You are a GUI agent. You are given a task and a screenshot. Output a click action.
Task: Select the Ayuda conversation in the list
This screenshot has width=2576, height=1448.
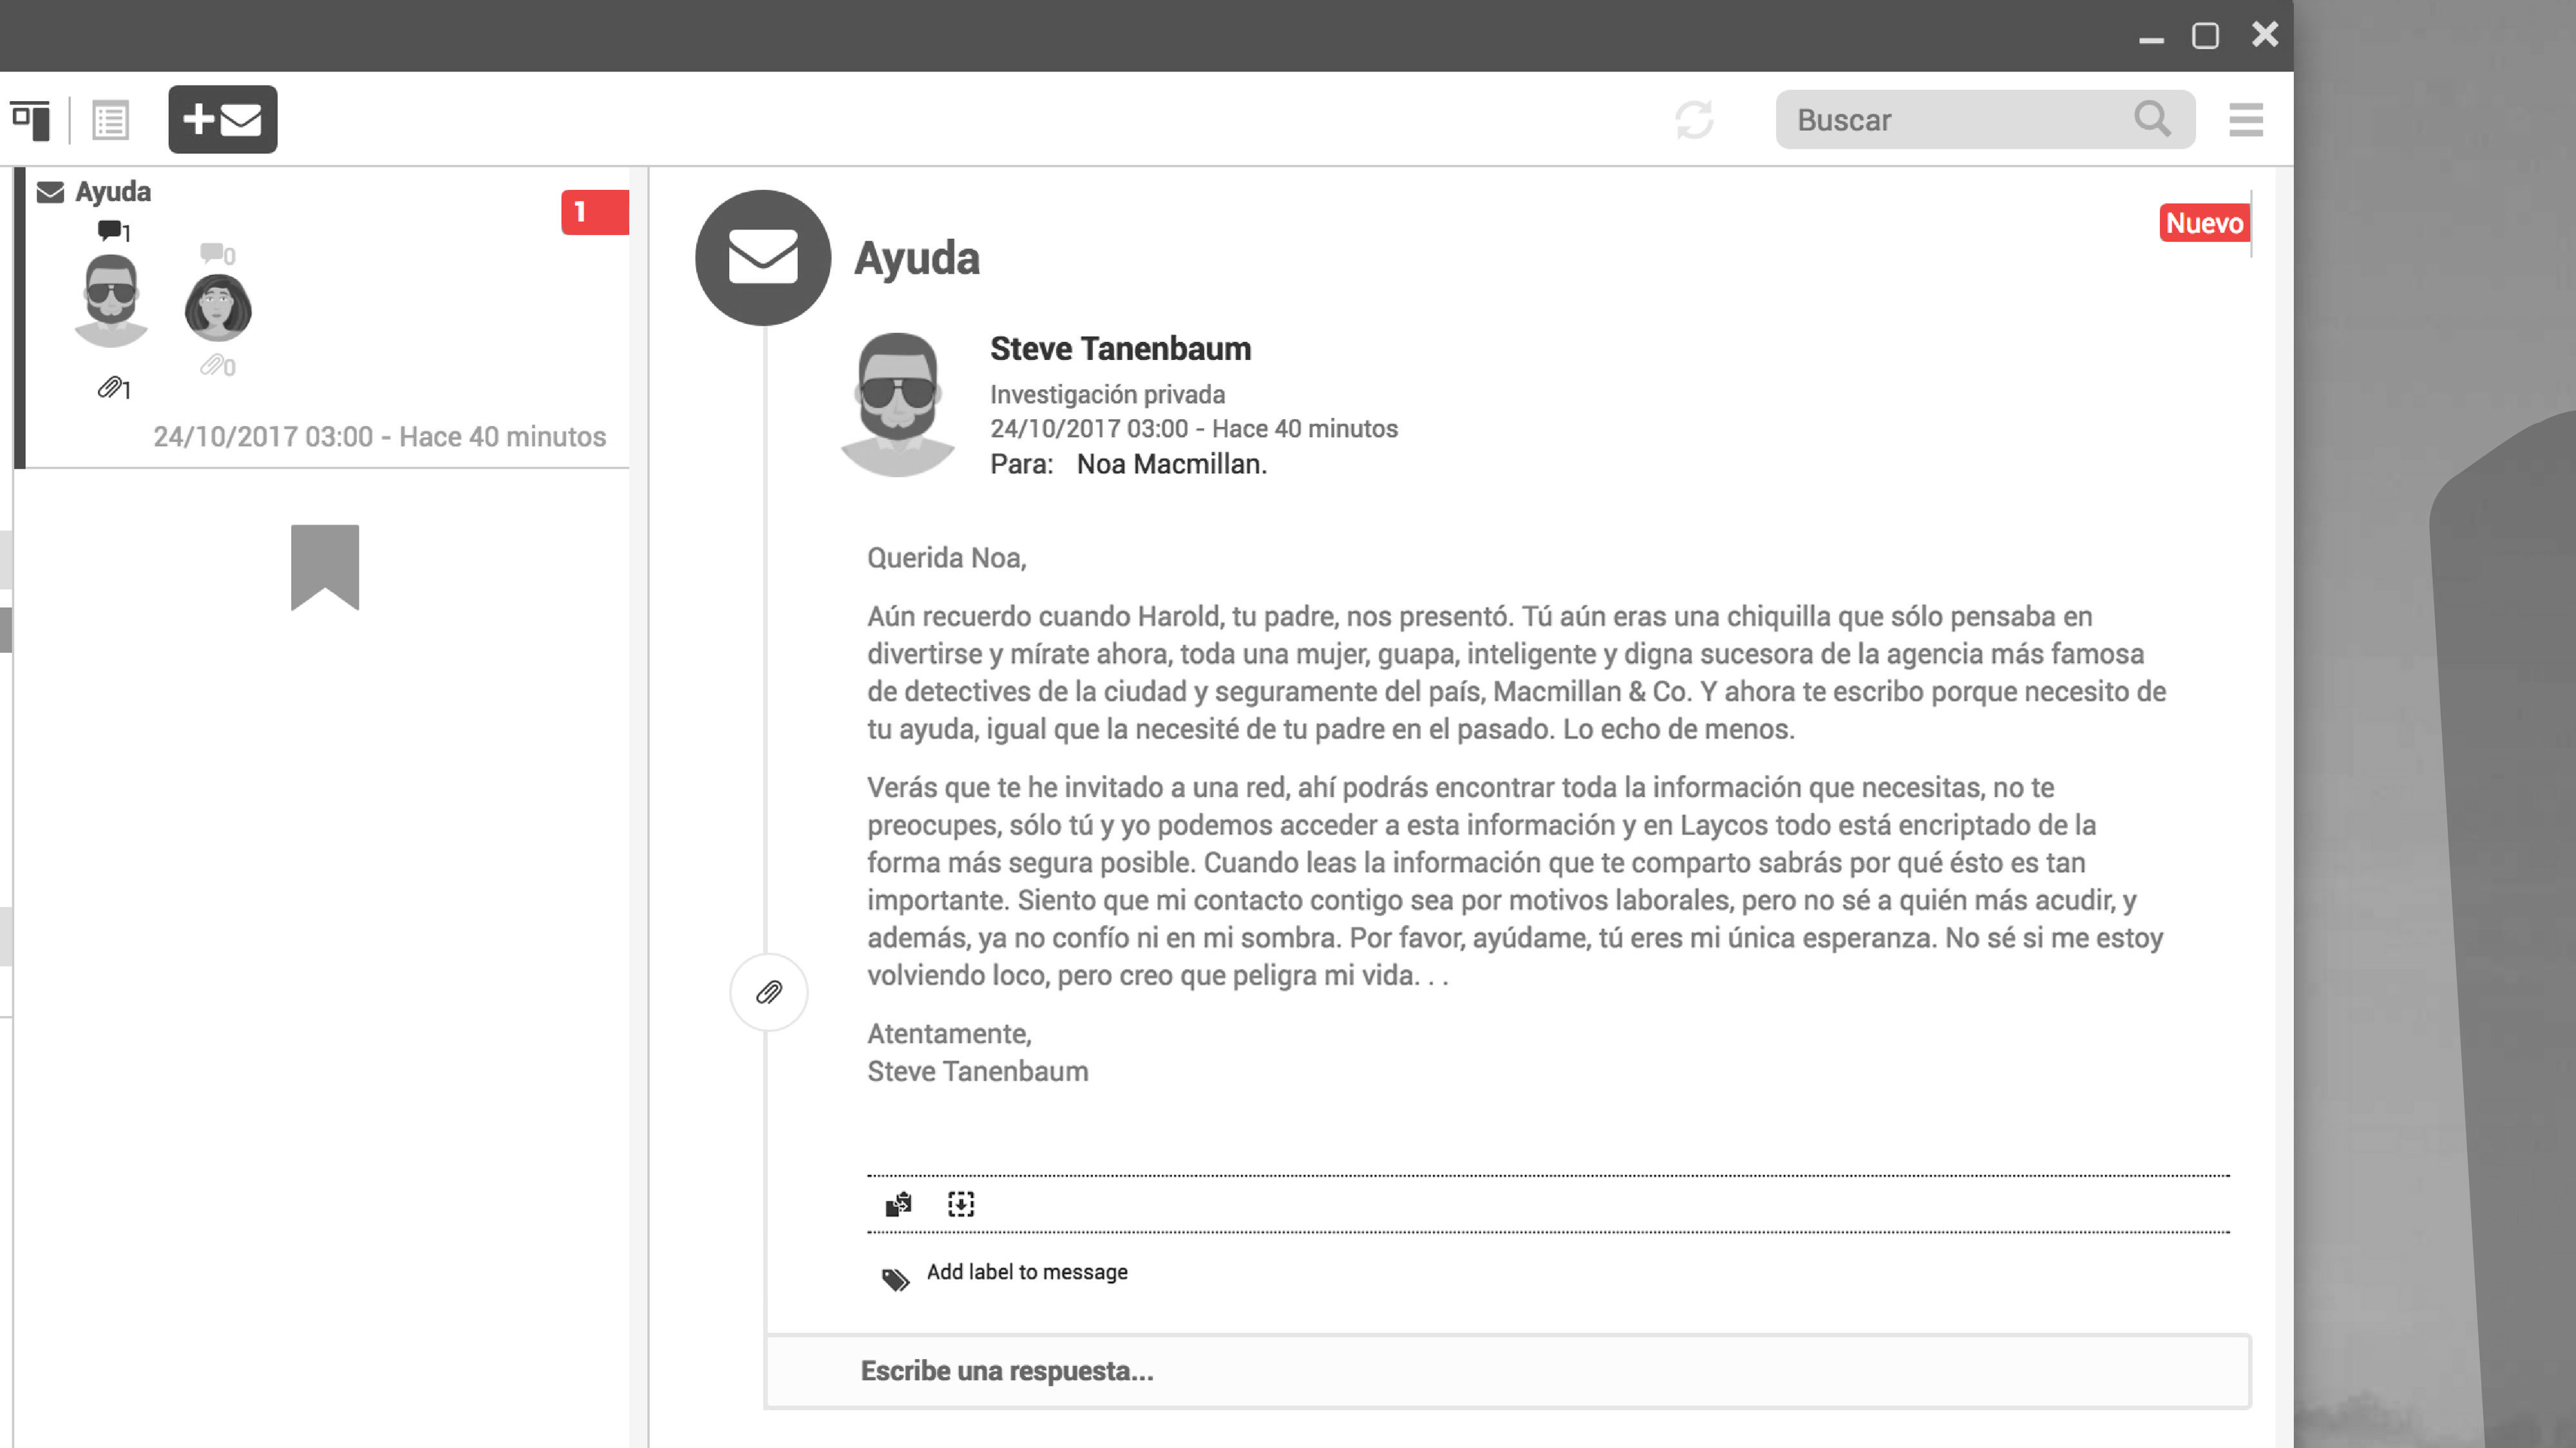coord(322,318)
